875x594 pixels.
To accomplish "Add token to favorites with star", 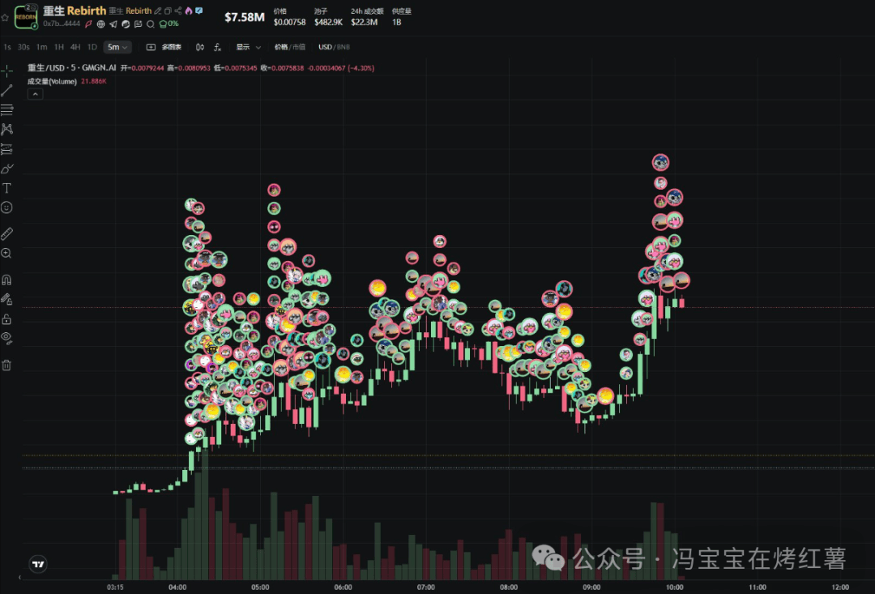I will 6,17.
